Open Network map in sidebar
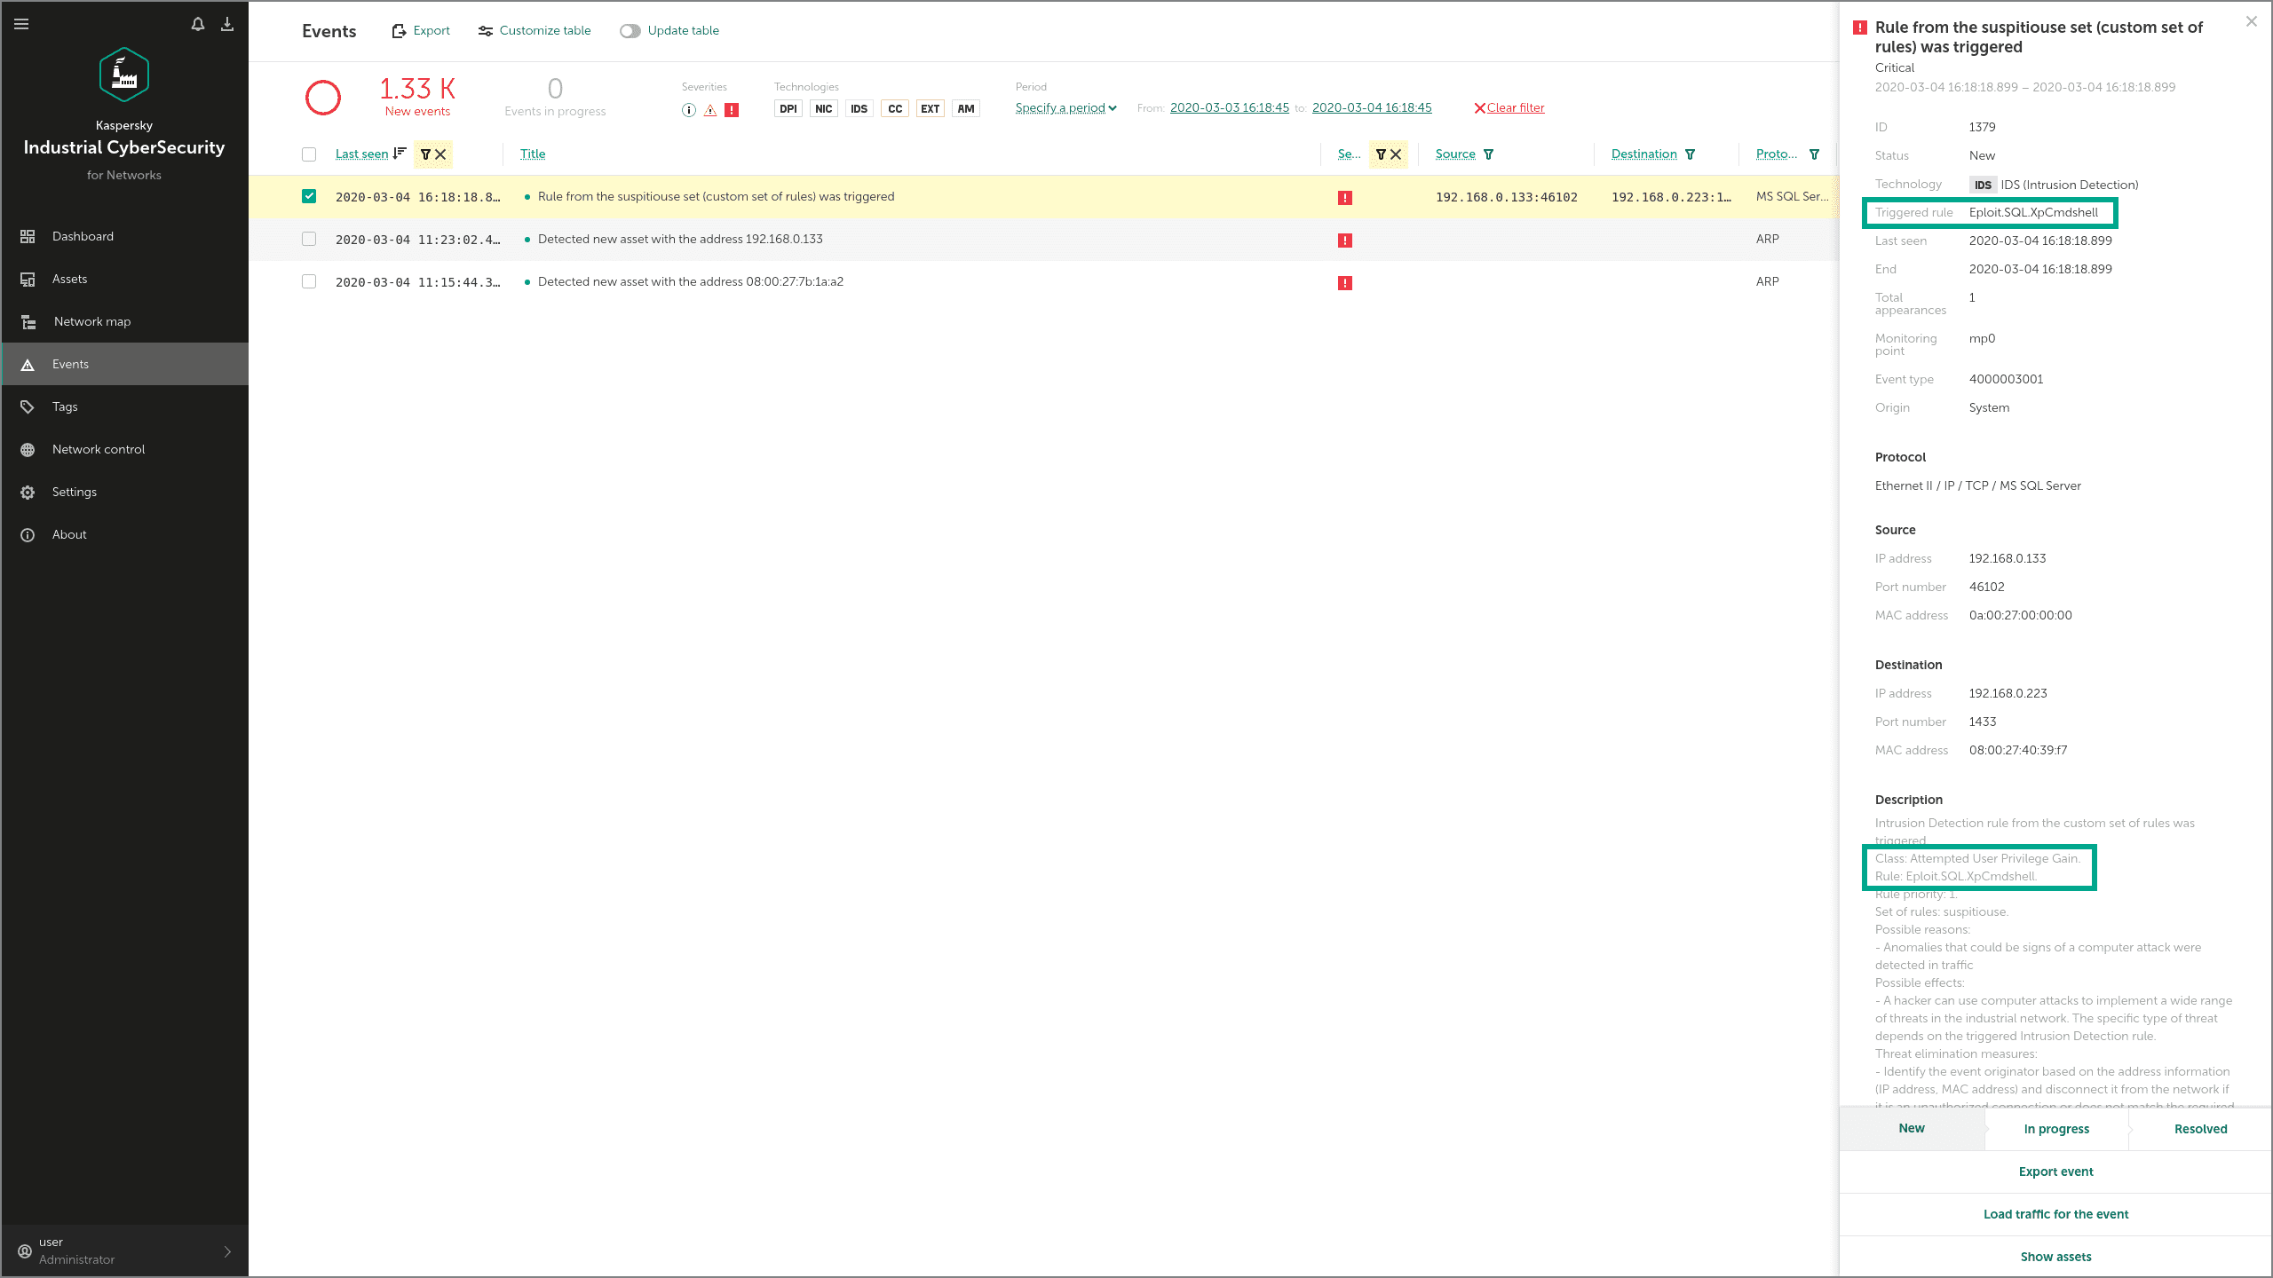2273x1278 pixels. pos(92,321)
